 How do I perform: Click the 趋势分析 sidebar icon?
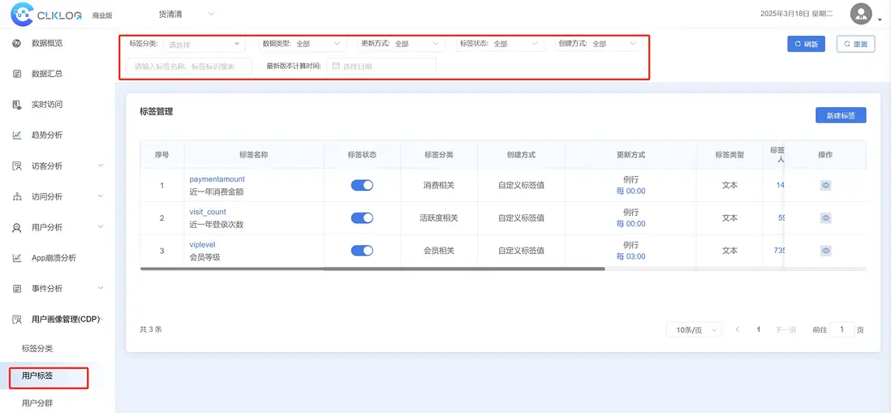point(17,136)
